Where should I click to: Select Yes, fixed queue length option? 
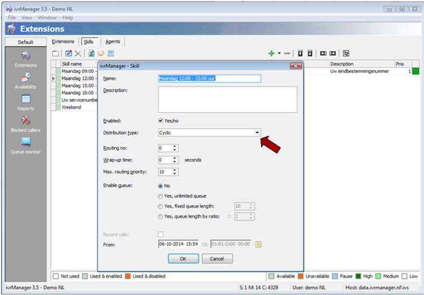tap(160, 206)
